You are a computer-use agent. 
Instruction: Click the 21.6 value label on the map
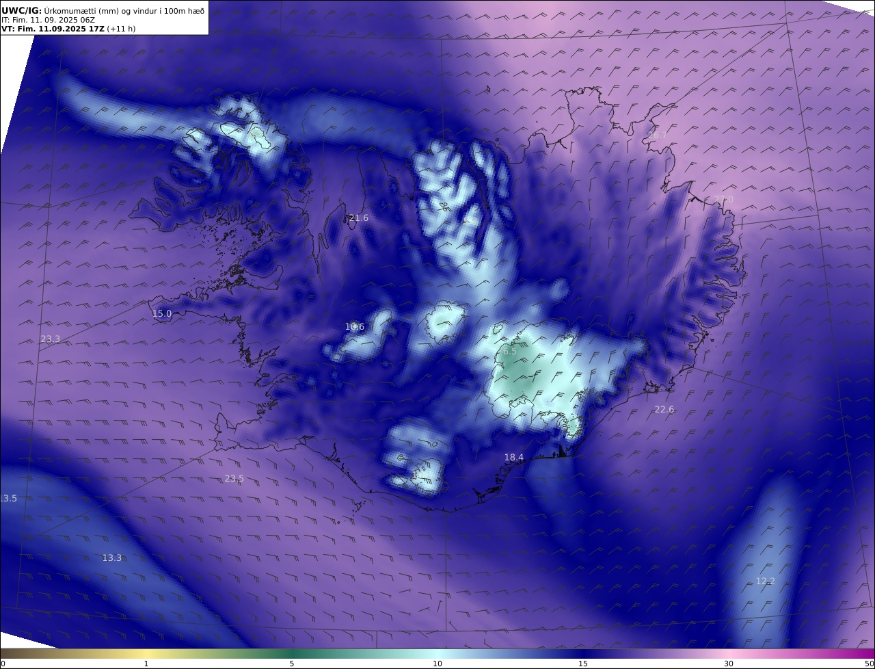(x=359, y=218)
